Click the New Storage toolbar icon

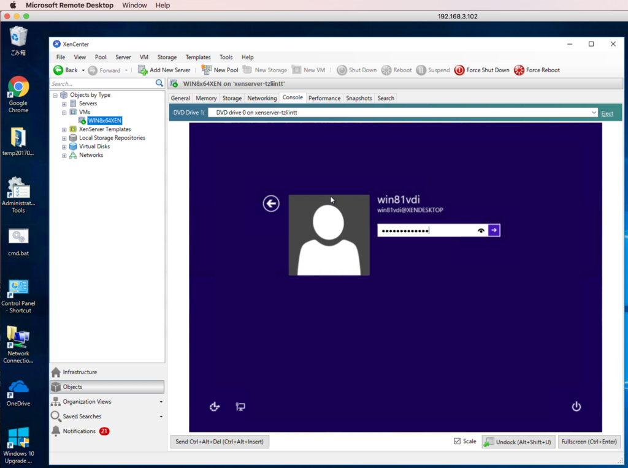(247, 70)
